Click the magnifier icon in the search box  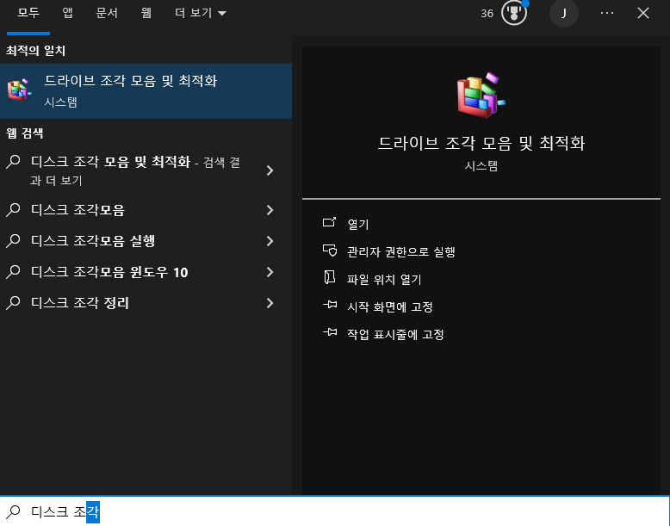(13, 511)
